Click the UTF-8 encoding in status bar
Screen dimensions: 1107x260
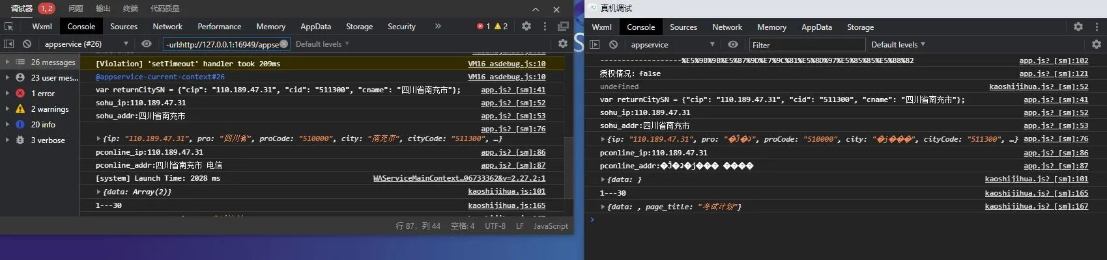click(x=495, y=226)
